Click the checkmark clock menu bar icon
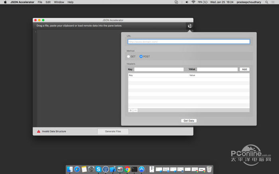The height and width of the screenshot is (174, 279). (176, 2)
